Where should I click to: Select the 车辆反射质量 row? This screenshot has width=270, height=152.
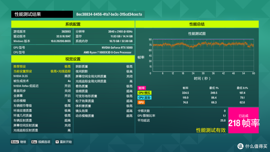click(x=42, y=120)
